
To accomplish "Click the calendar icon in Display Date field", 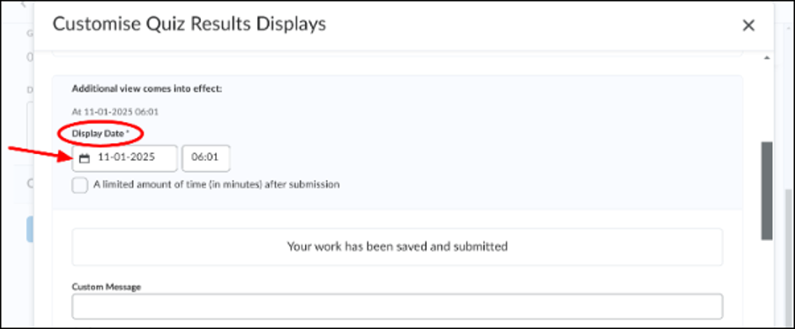I will click(x=85, y=158).
